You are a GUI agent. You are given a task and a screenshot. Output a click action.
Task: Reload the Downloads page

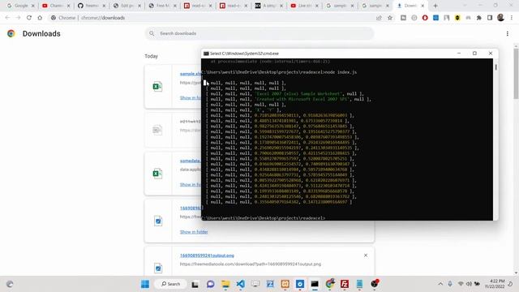[x=29, y=18]
